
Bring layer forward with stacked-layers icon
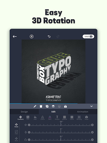pos(53,106)
